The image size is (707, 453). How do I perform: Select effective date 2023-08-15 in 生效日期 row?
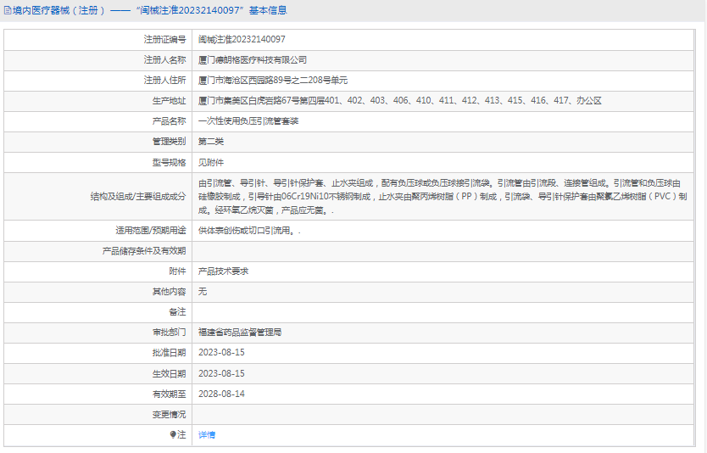click(221, 373)
